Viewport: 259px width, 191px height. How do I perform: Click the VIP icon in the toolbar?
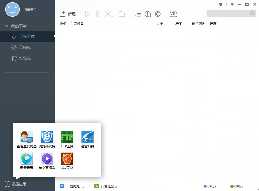[x=173, y=14]
